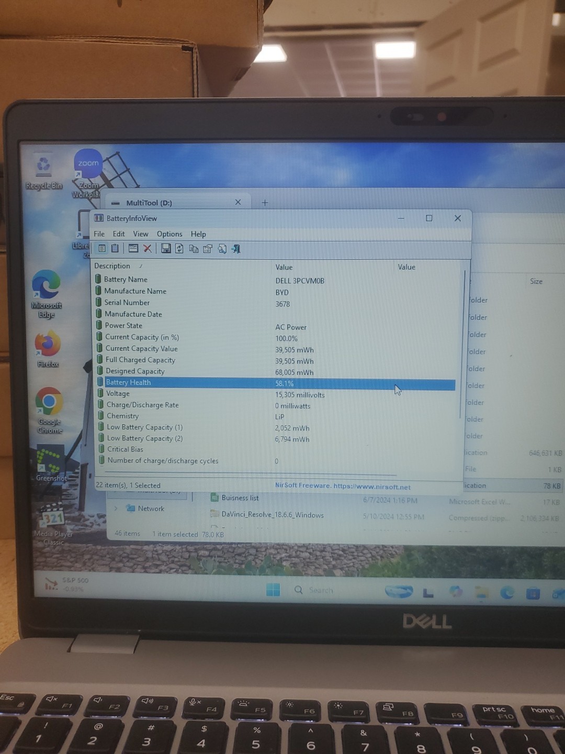
Task: Close the MultiTool (D:) tab
Action: coord(238,202)
